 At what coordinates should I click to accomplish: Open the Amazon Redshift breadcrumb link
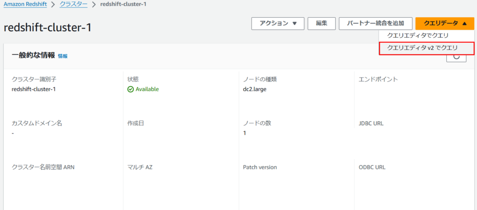click(x=25, y=5)
